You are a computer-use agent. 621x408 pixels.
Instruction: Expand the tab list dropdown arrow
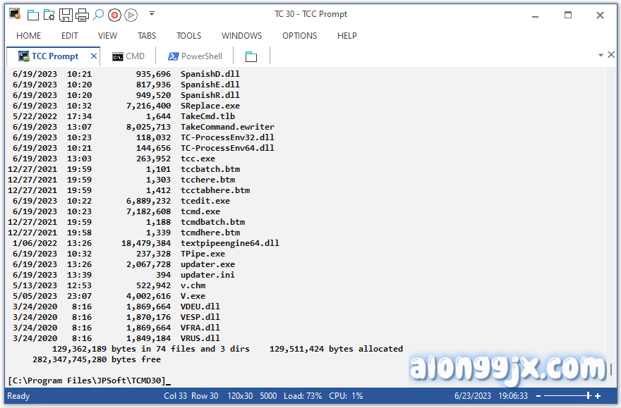[601, 55]
